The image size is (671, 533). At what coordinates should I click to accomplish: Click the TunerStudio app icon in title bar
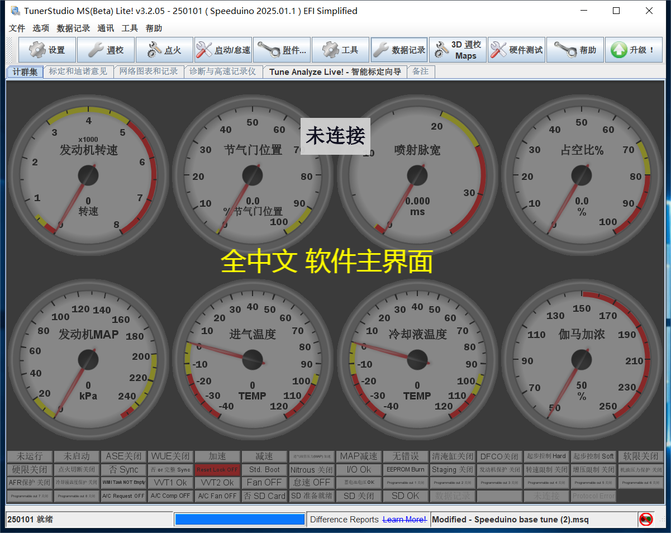[x=15, y=11]
